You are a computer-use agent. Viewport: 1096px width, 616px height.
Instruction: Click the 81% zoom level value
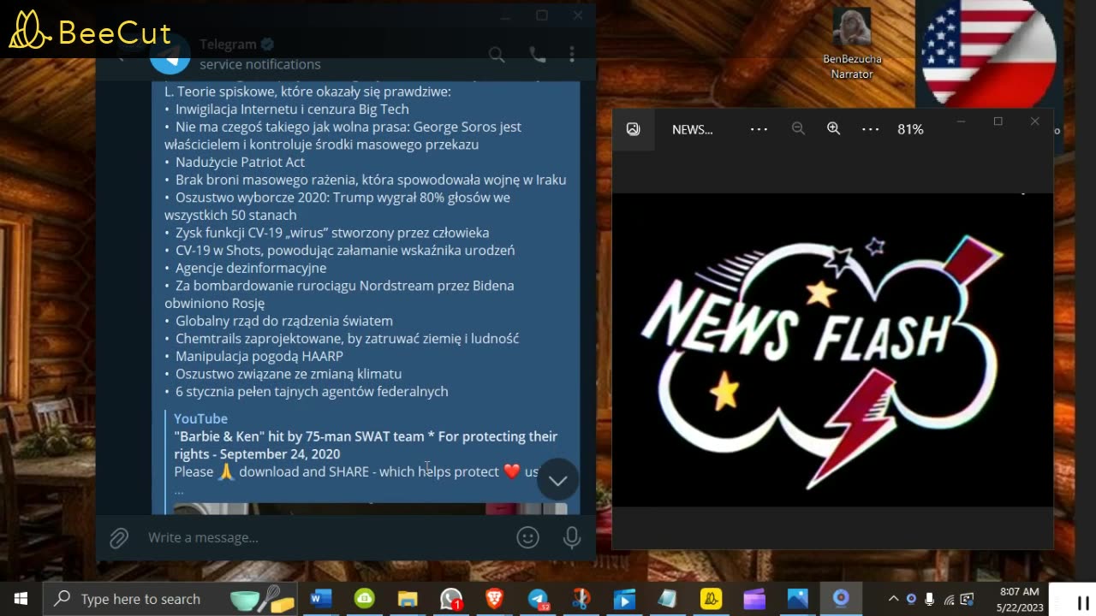[x=910, y=129]
